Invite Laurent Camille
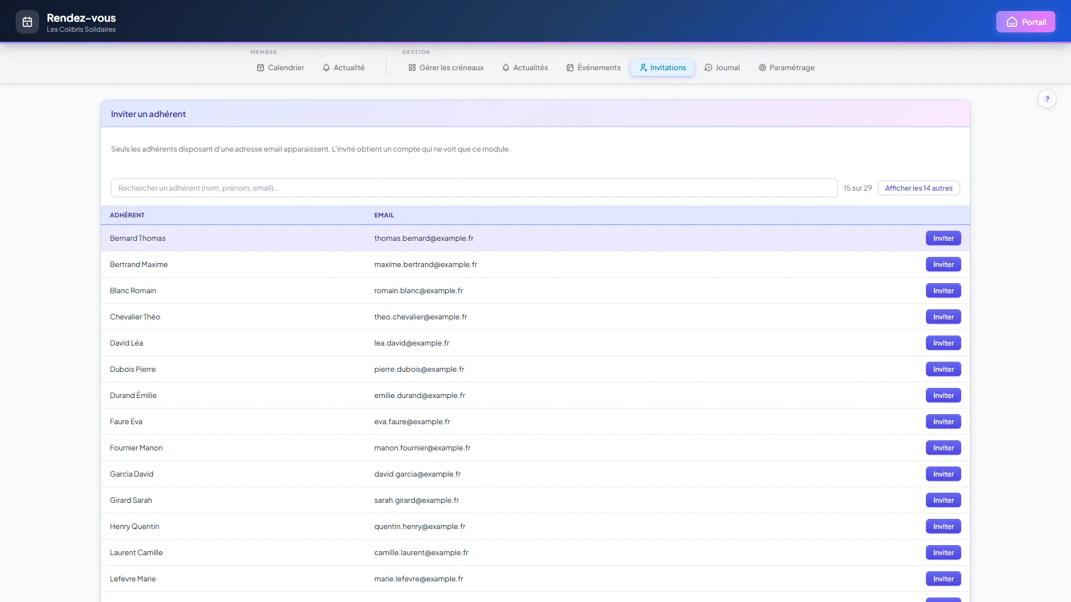This screenshot has width=1071, height=602. (x=943, y=553)
